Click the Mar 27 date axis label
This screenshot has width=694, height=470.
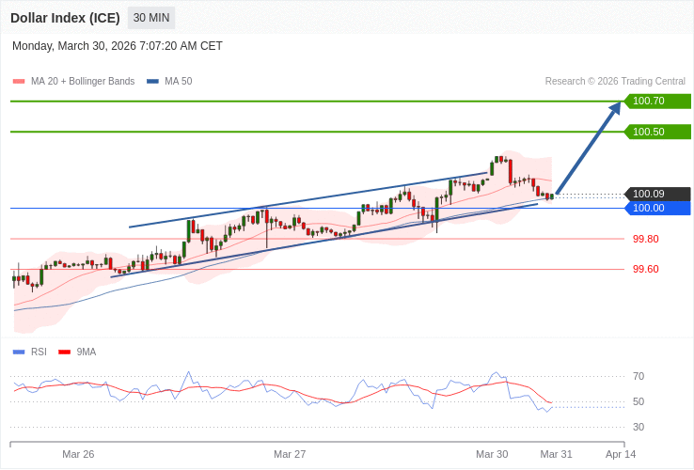click(290, 454)
